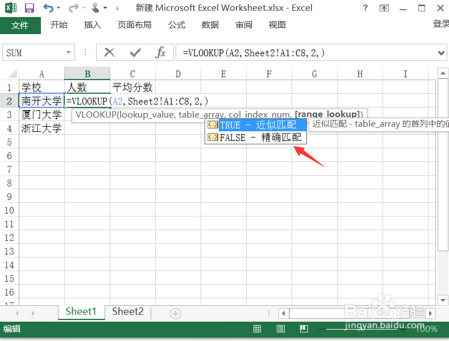Switch to Page Break Preview icon
449x341 pixels.
pos(304,328)
